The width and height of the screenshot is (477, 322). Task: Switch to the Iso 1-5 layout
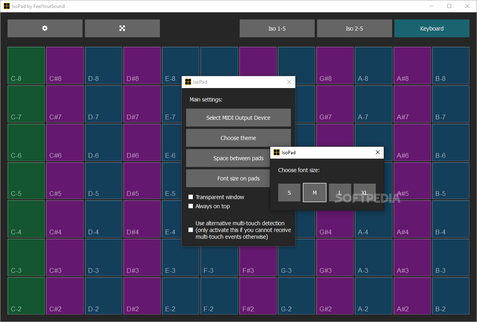(x=277, y=29)
